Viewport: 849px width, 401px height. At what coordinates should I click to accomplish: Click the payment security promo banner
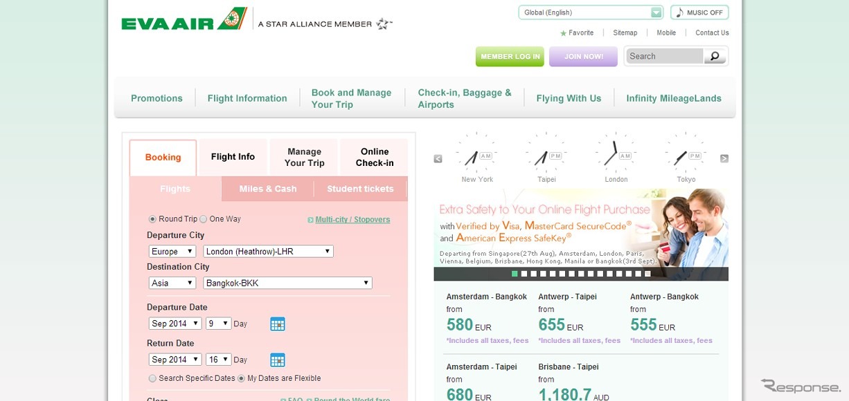581,228
